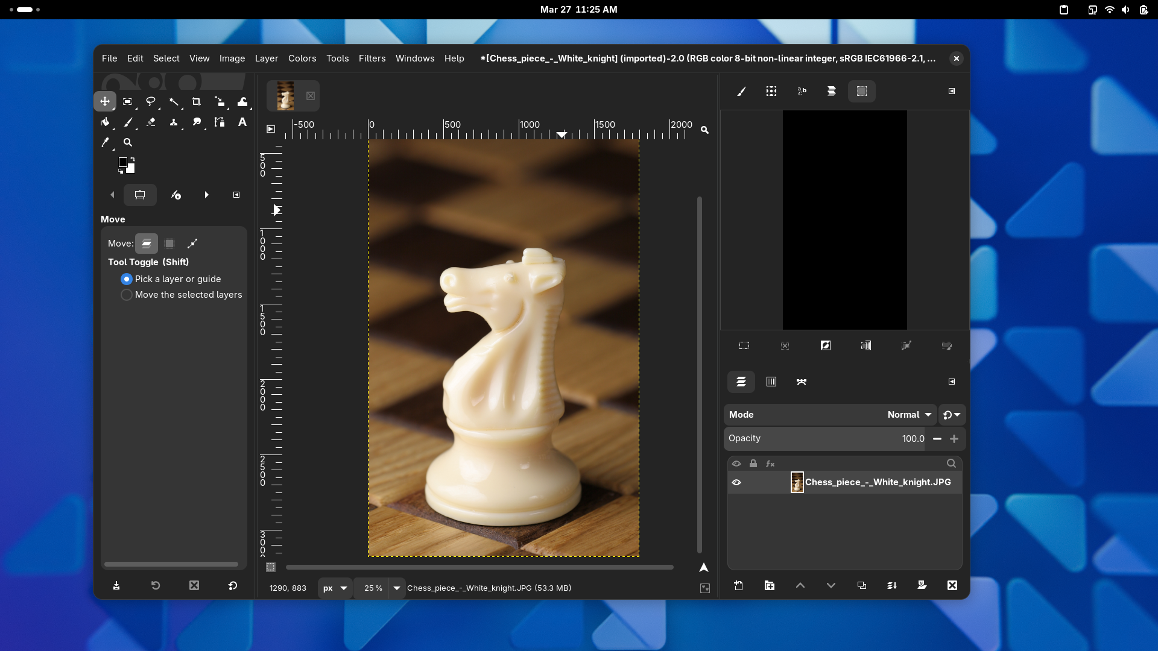Create a new layer

pyautogui.click(x=738, y=585)
